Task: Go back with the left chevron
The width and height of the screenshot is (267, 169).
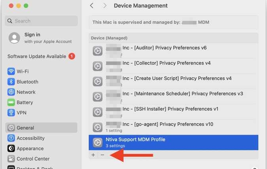Action: pyautogui.click(x=92, y=6)
